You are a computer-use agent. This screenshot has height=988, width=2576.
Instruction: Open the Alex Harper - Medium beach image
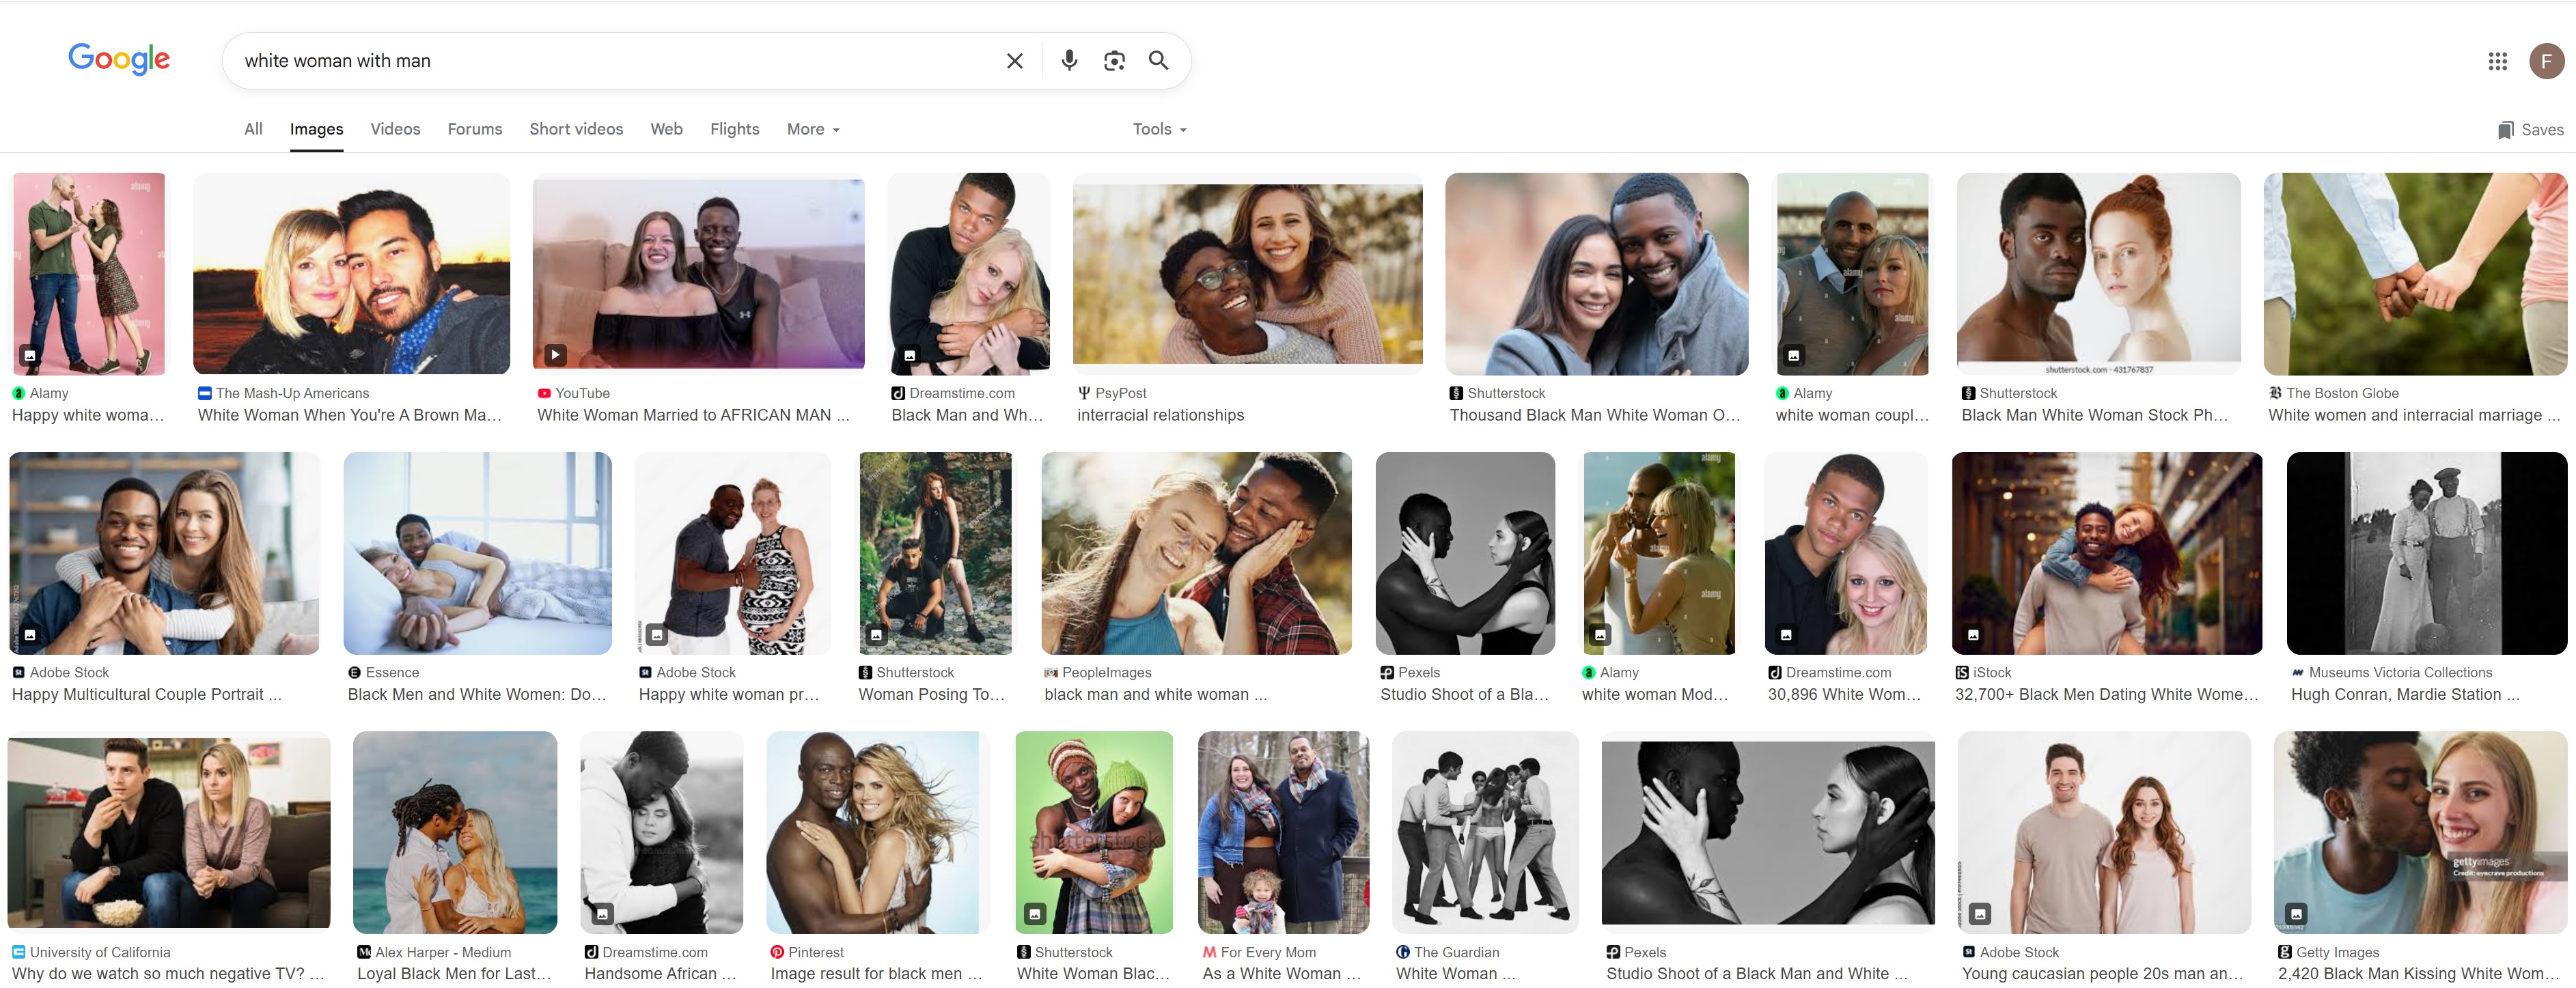(x=455, y=832)
